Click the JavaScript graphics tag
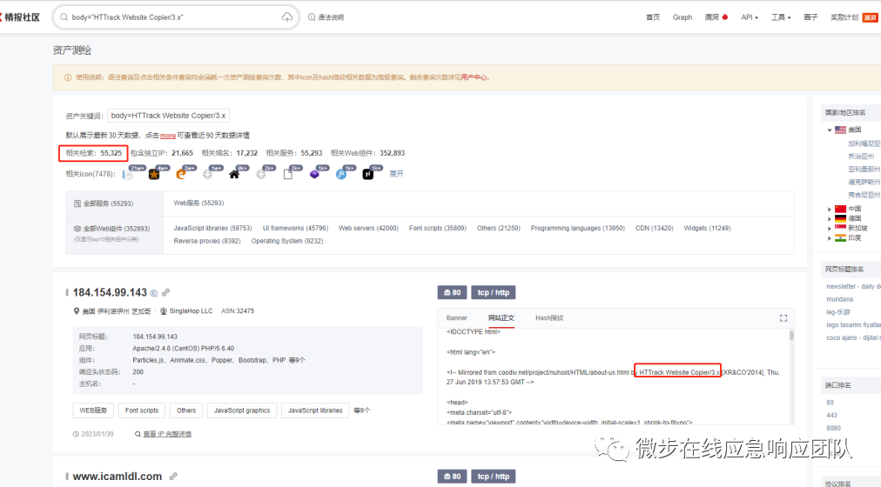The width and height of the screenshot is (881, 487). pos(242,410)
